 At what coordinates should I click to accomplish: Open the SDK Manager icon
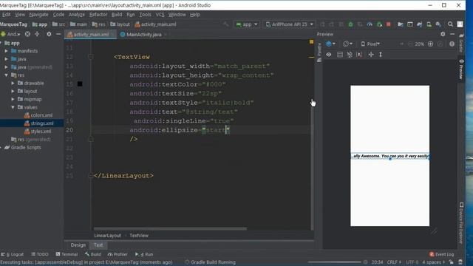coord(438,24)
